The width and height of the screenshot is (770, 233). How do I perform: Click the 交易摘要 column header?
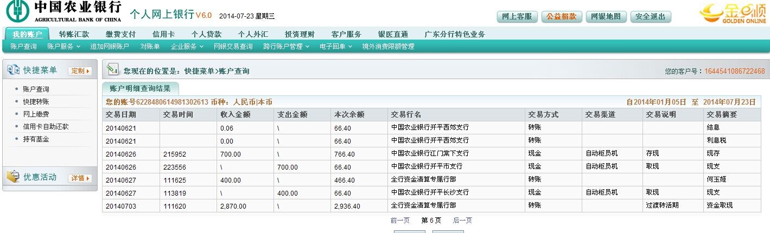click(x=733, y=115)
